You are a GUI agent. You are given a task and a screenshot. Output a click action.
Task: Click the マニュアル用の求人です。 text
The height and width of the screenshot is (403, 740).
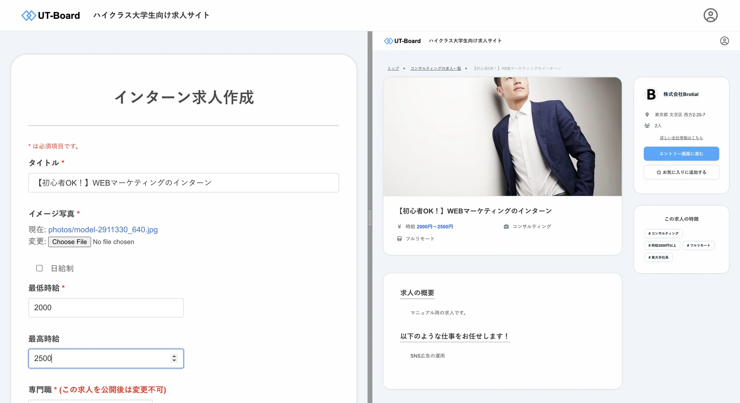click(439, 313)
